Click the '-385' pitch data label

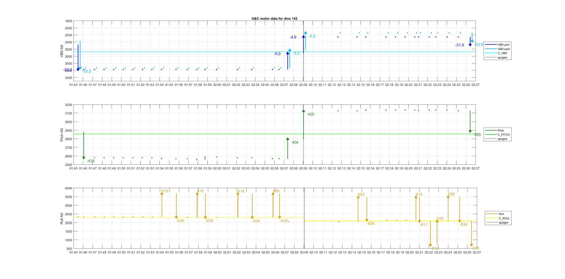click(477, 135)
